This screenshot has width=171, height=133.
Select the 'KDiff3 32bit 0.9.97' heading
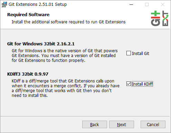(28, 74)
